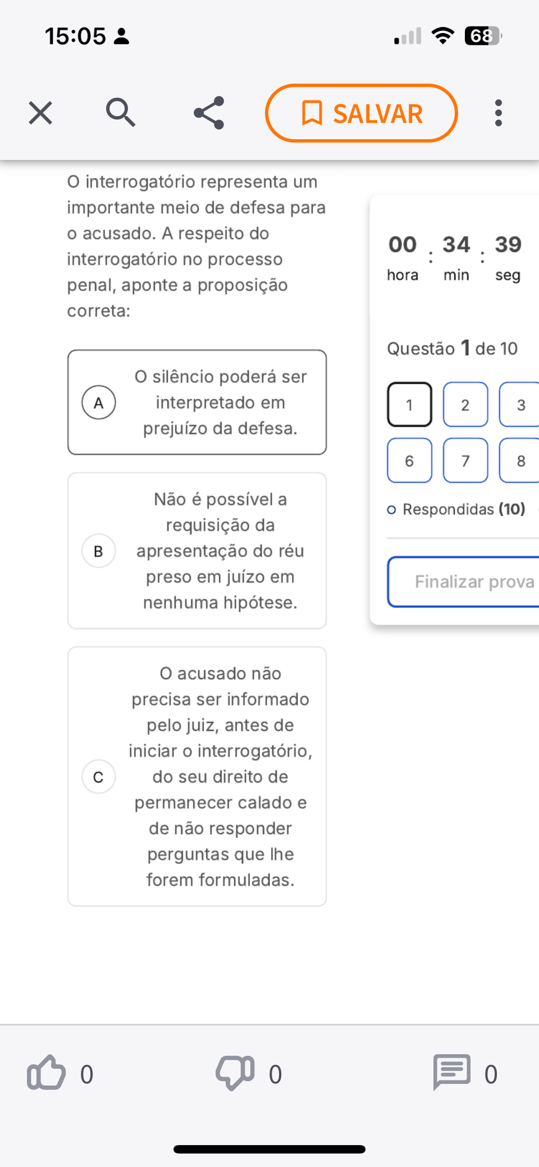
Task: Open question 3 in the navigator
Action: point(520,405)
